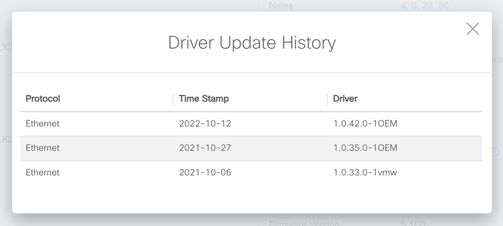Click the Firmware Version label in background
This screenshot has height=226, width=503.
pyautogui.click(x=304, y=223)
